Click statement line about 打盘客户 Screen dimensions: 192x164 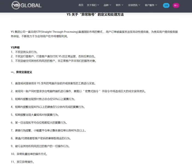click(53, 56)
